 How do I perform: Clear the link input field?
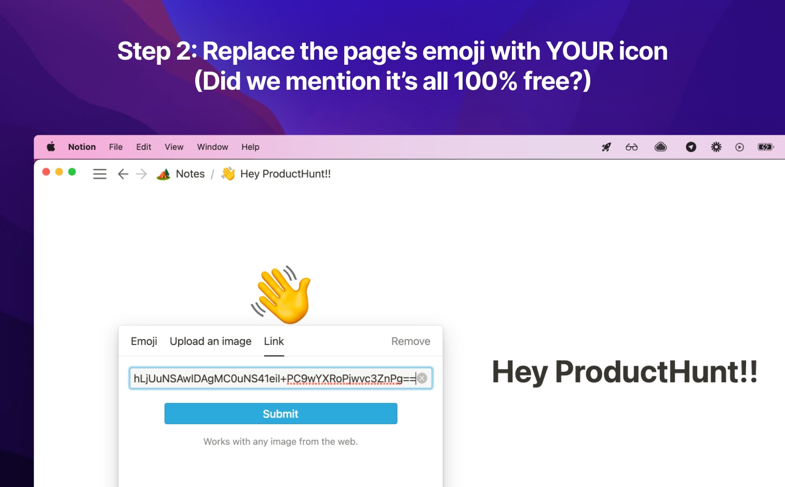423,379
